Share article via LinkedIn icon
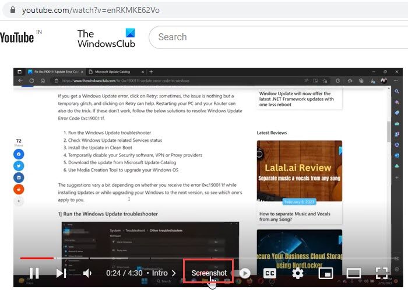408x296 pixels. [19, 177]
